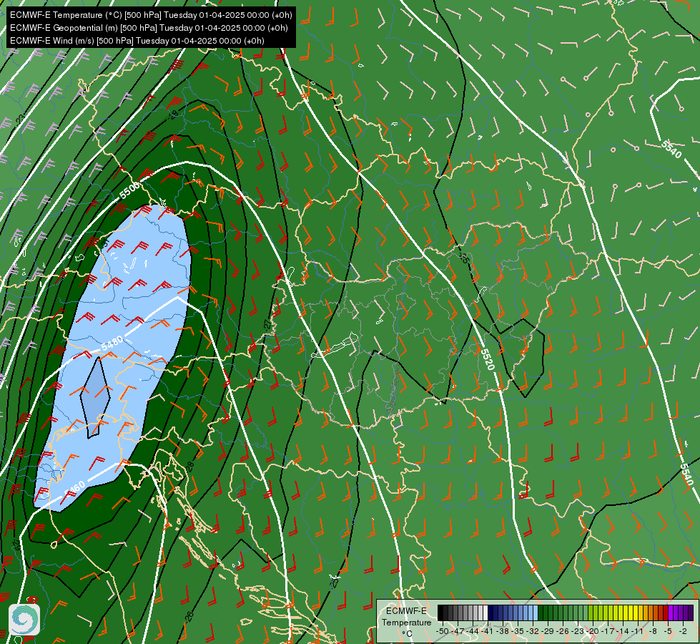Click the °C unit label in the legend
The height and width of the screenshot is (644, 700).
pyautogui.click(x=407, y=634)
